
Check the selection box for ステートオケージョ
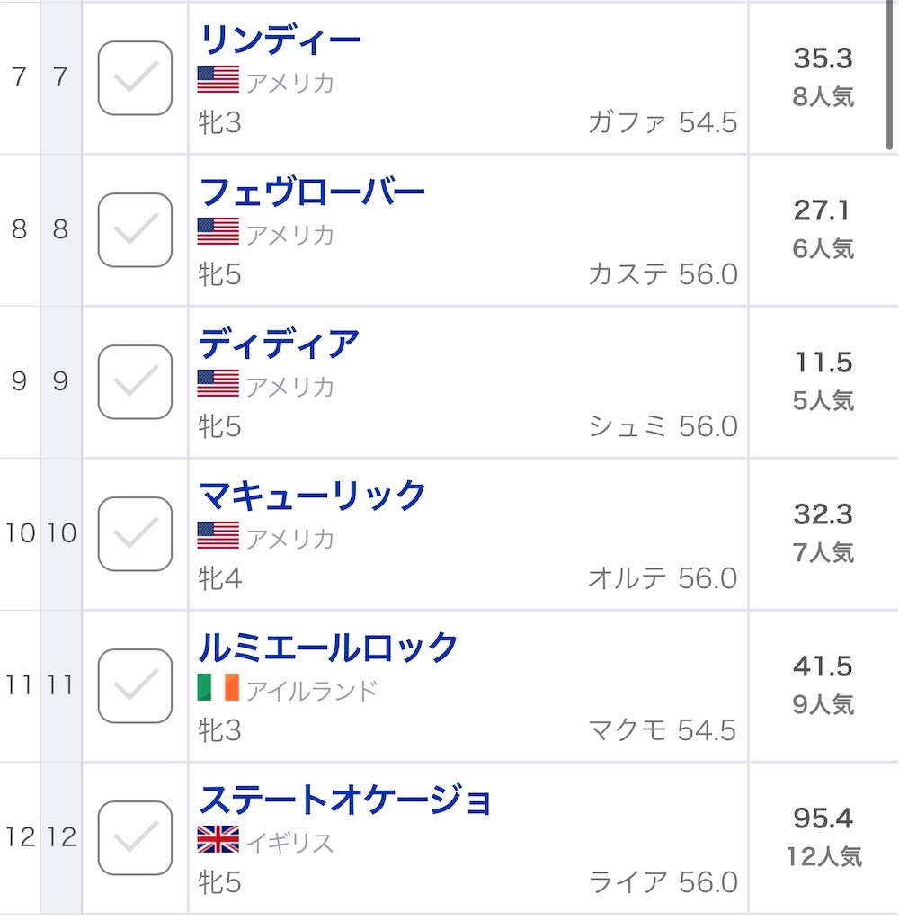coord(134,836)
